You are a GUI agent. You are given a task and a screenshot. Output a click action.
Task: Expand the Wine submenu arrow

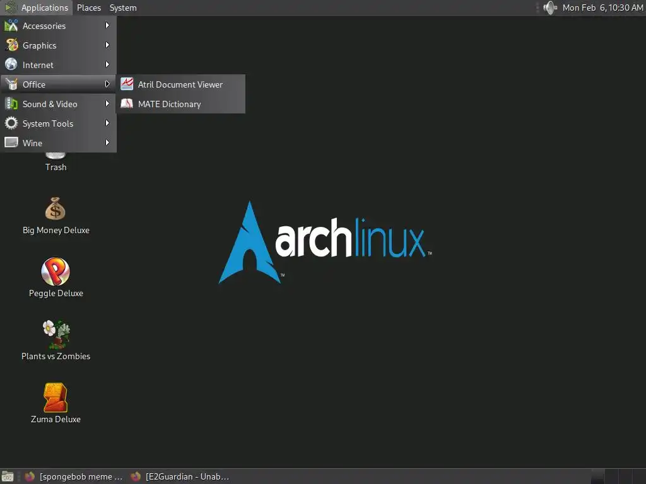point(107,142)
